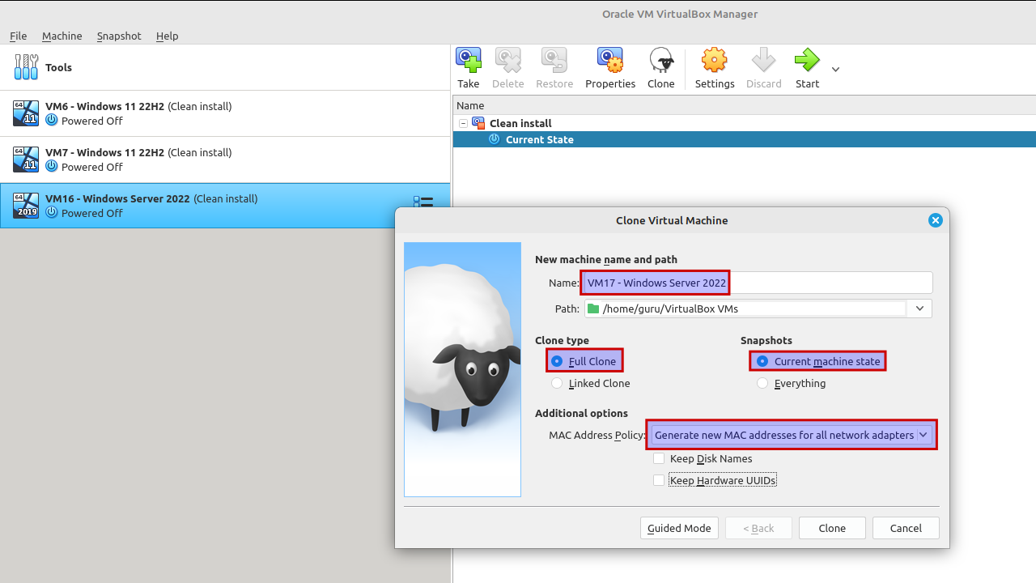This screenshot has width=1036, height=583.
Task: Open the MAC Address Policy dropdown
Action: (792, 435)
